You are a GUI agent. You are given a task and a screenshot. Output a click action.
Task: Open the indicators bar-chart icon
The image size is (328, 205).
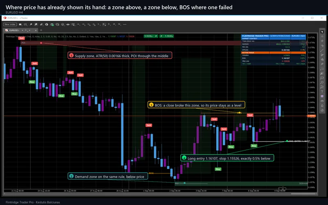pos(41,25)
